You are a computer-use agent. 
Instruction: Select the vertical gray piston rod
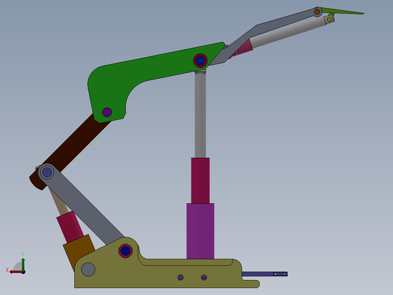200,115
